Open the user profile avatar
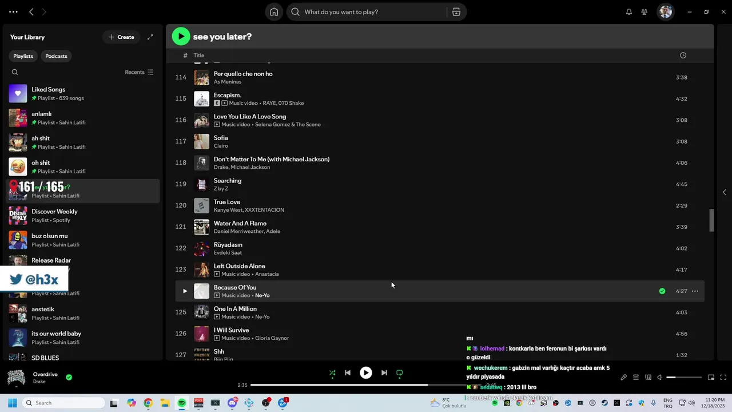 (x=665, y=12)
